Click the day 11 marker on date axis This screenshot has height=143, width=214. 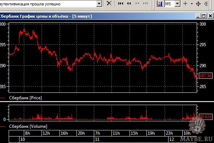[97, 139]
